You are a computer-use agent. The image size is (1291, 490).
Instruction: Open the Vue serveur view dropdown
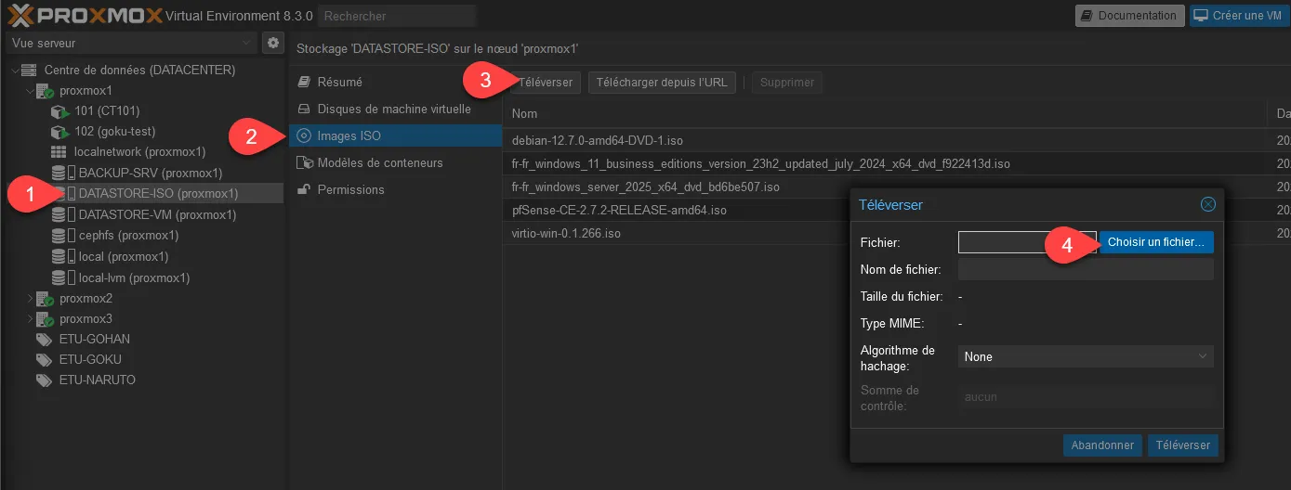130,43
